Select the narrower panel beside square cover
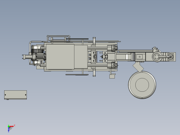This screenshot has width=180, height=135. (x=81, y=57)
